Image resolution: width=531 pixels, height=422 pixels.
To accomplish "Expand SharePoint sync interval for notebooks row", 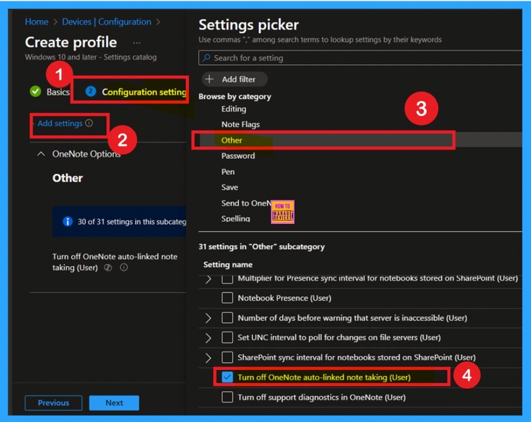I will (209, 357).
